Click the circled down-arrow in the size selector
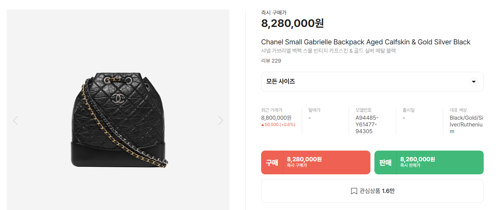The width and height of the screenshot is (500, 210). point(473,82)
